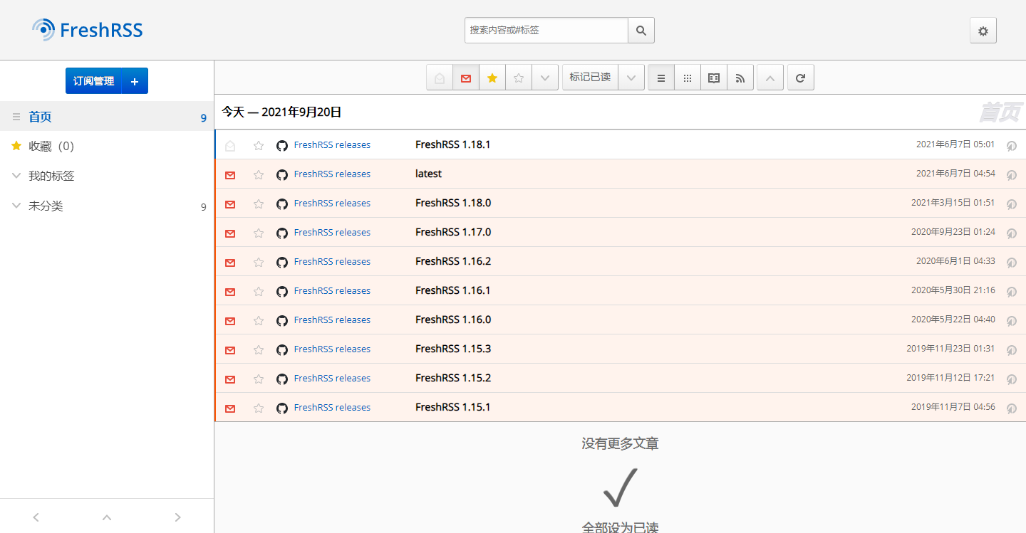Toggle show favorites filter in toolbar
Image resolution: width=1026 pixels, height=533 pixels.
click(492, 78)
